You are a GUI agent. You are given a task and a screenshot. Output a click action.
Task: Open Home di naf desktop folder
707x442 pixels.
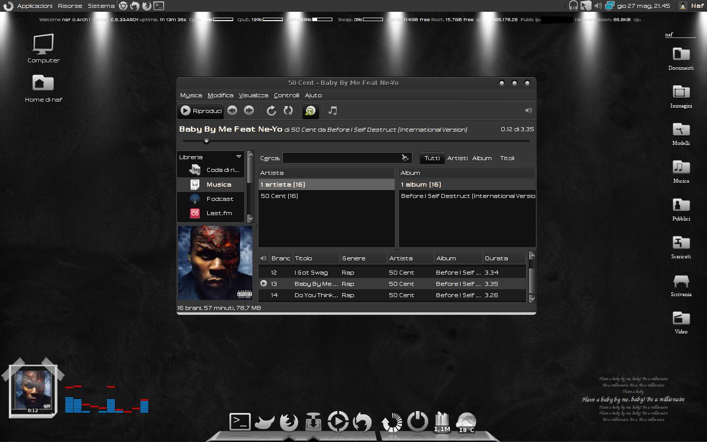(43, 88)
